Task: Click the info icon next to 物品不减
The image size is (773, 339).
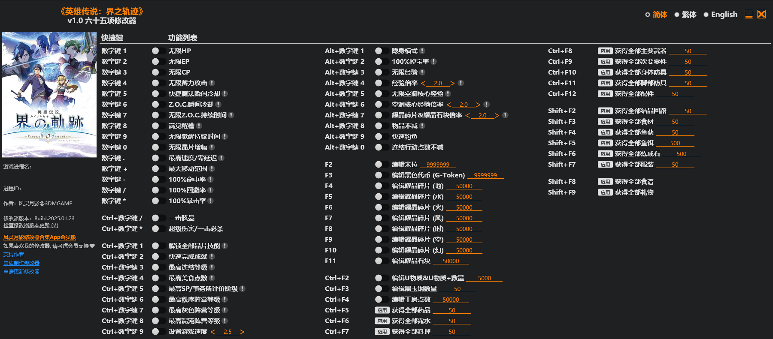Action: tap(422, 126)
